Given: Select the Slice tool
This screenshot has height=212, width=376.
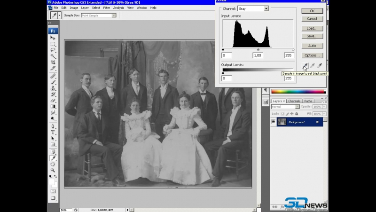Looking at the screenshot, I should pyautogui.click(x=53, y=68).
